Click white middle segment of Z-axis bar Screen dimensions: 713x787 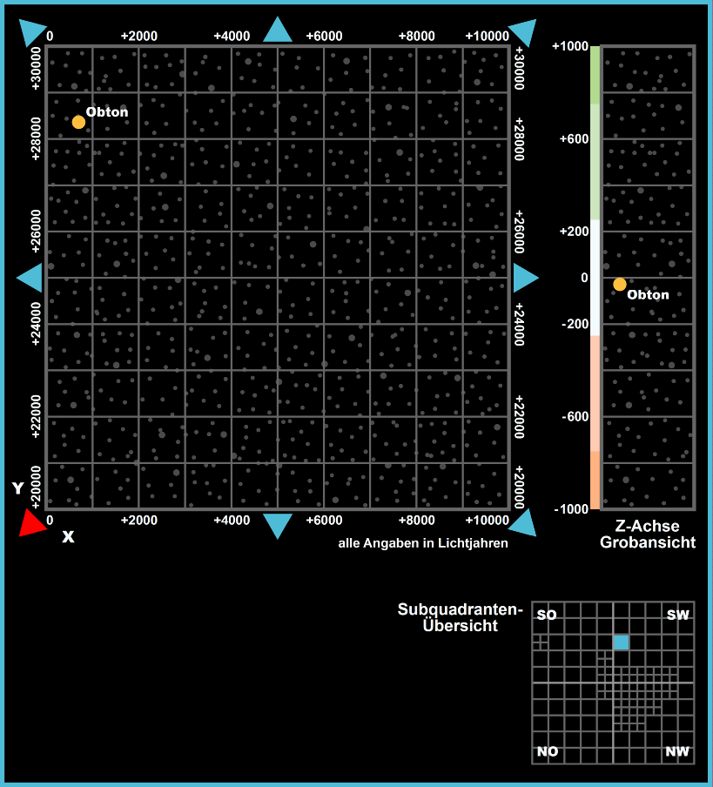pos(595,277)
